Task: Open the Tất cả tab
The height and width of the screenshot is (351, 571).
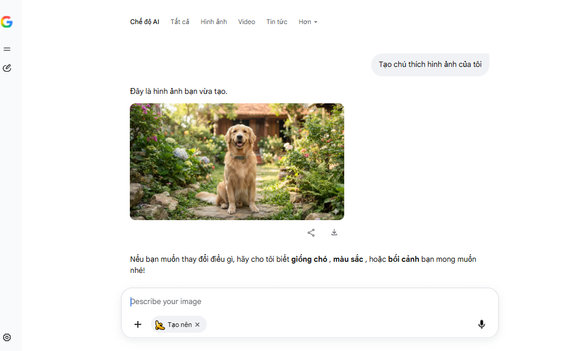Action: 180,22
